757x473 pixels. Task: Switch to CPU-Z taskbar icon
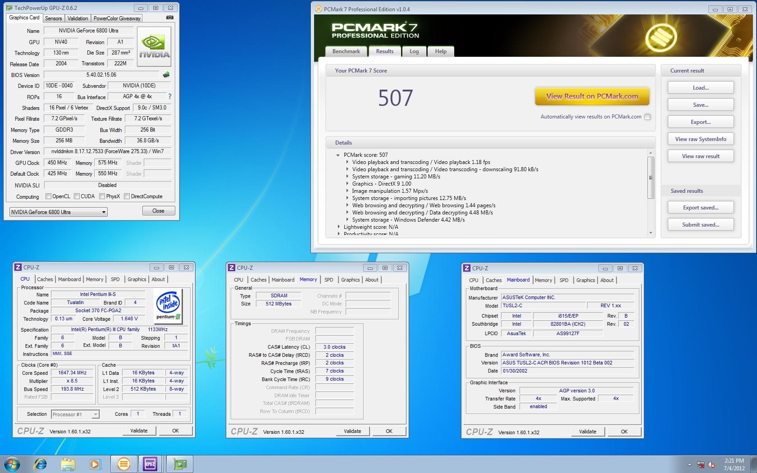click(150, 464)
